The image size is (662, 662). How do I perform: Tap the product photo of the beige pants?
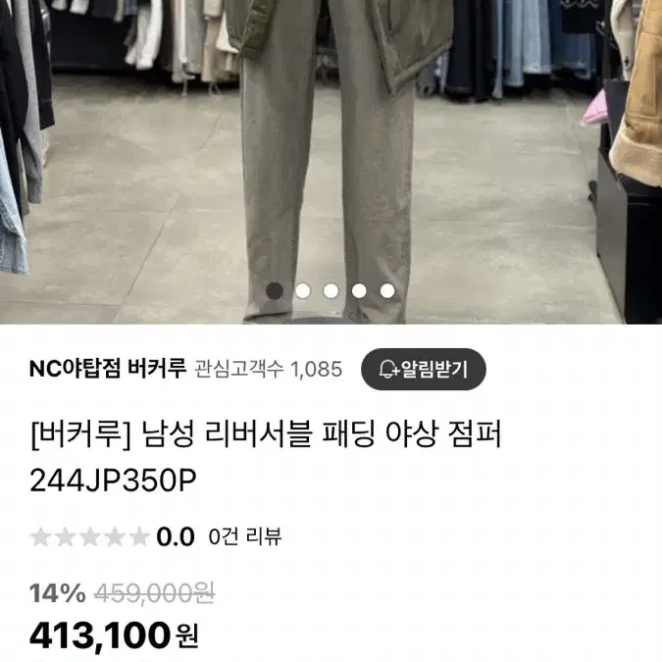coord(331,162)
